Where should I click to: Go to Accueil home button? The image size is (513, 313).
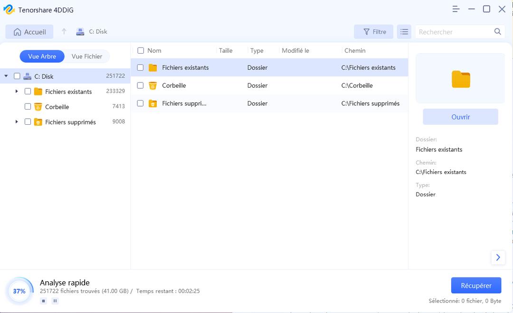[x=29, y=32]
